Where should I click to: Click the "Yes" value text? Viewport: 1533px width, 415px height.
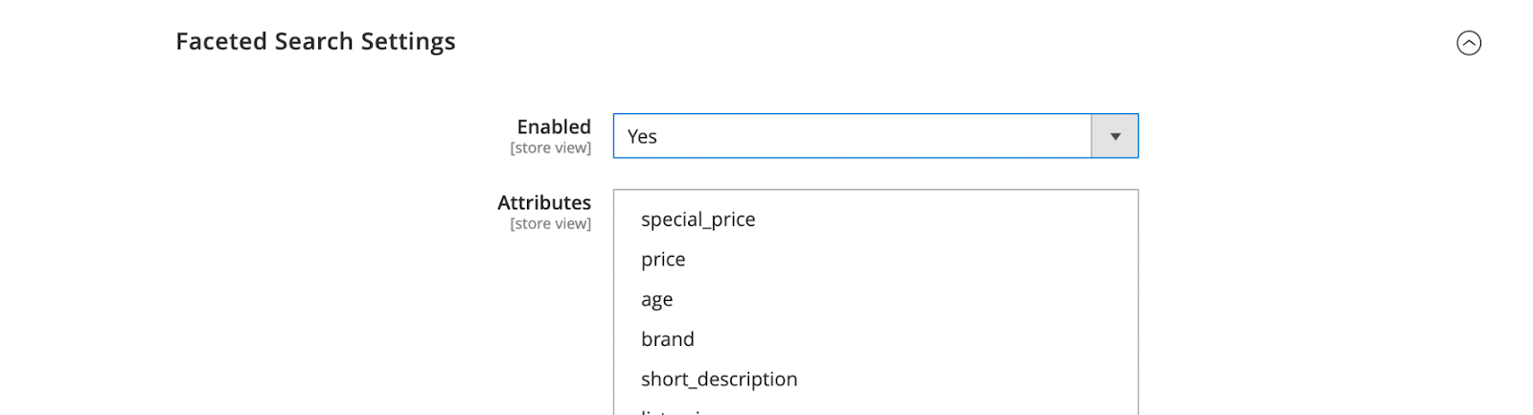coord(642,137)
